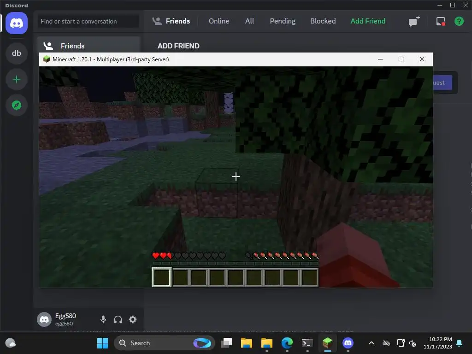The height and width of the screenshot is (354, 472).
Task: Mute microphone in Discord user panel
Action: [x=103, y=319]
